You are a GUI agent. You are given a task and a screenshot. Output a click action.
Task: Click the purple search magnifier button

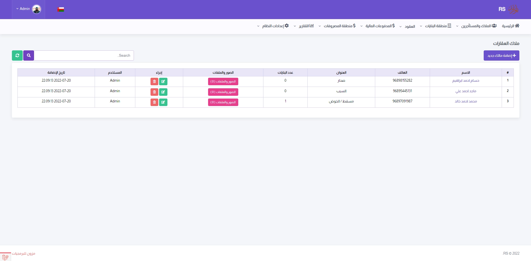(29, 55)
